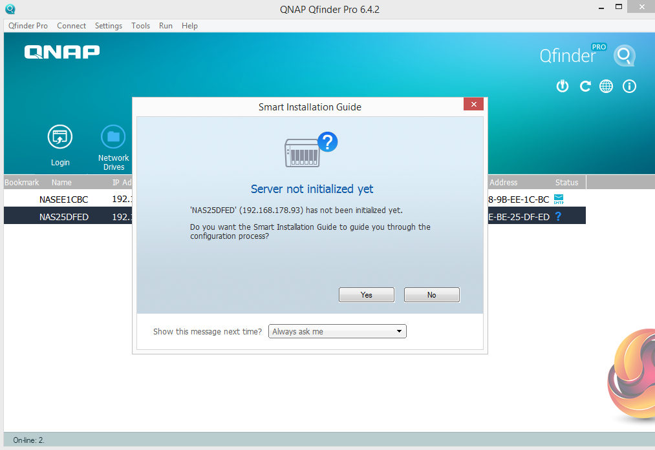The image size is (655, 450).
Task: Sort by the Status column header
Action: (566, 182)
